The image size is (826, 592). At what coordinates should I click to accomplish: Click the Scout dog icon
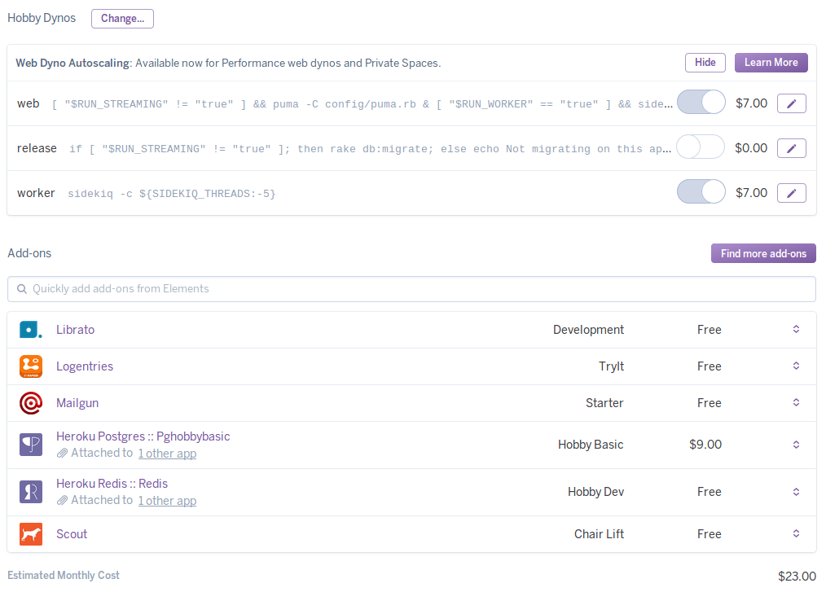pos(31,534)
